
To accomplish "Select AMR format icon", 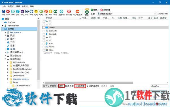I will pos(50,12).
